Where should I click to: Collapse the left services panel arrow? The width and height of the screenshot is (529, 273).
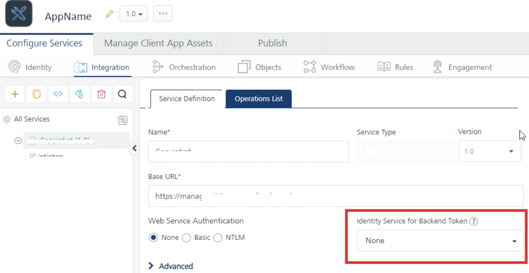pos(134,149)
